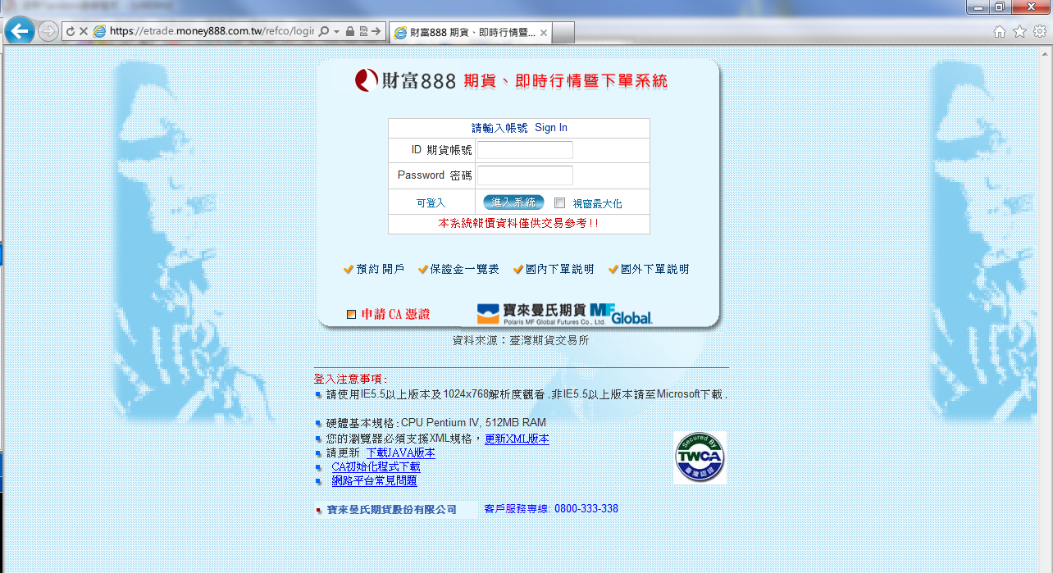
Task: Open browser Tools gear menu
Action: (x=1039, y=32)
